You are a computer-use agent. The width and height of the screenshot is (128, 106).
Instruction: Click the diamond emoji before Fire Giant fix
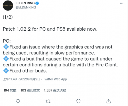[6, 59]
